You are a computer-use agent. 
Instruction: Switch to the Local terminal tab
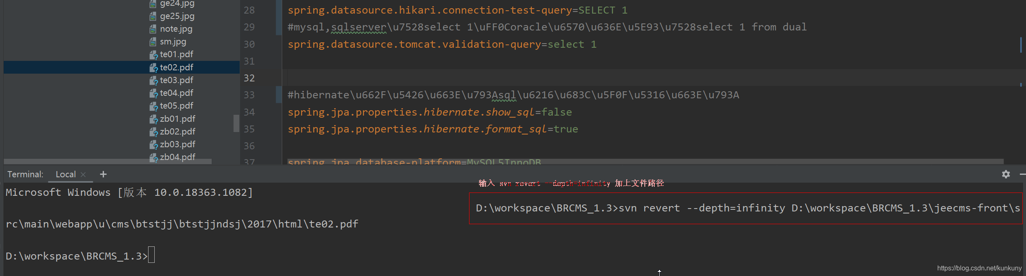click(66, 174)
